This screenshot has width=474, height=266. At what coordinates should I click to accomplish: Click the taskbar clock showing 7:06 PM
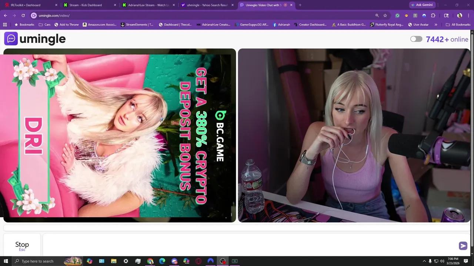tap(453, 261)
